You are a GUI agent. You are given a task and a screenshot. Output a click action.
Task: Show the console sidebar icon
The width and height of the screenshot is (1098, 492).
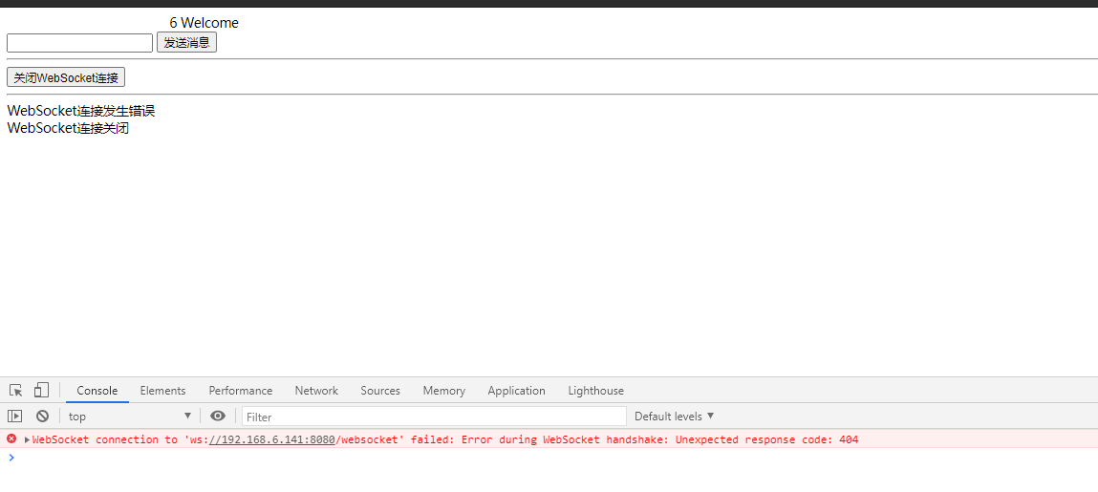(x=14, y=417)
